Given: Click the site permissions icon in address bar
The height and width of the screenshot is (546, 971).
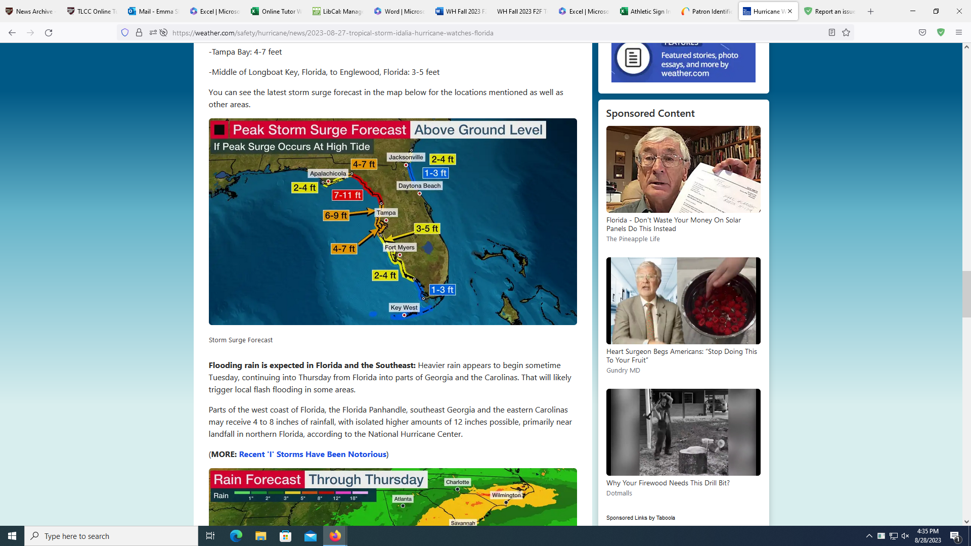Looking at the screenshot, I should 153,32.
